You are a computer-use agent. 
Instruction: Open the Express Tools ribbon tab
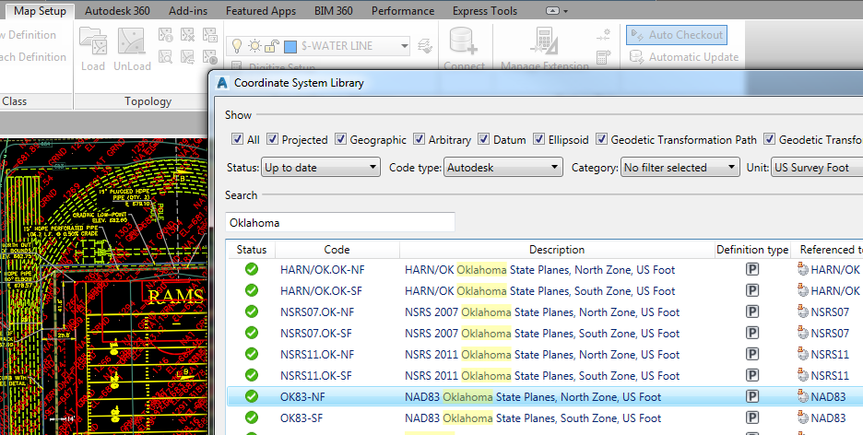point(485,11)
